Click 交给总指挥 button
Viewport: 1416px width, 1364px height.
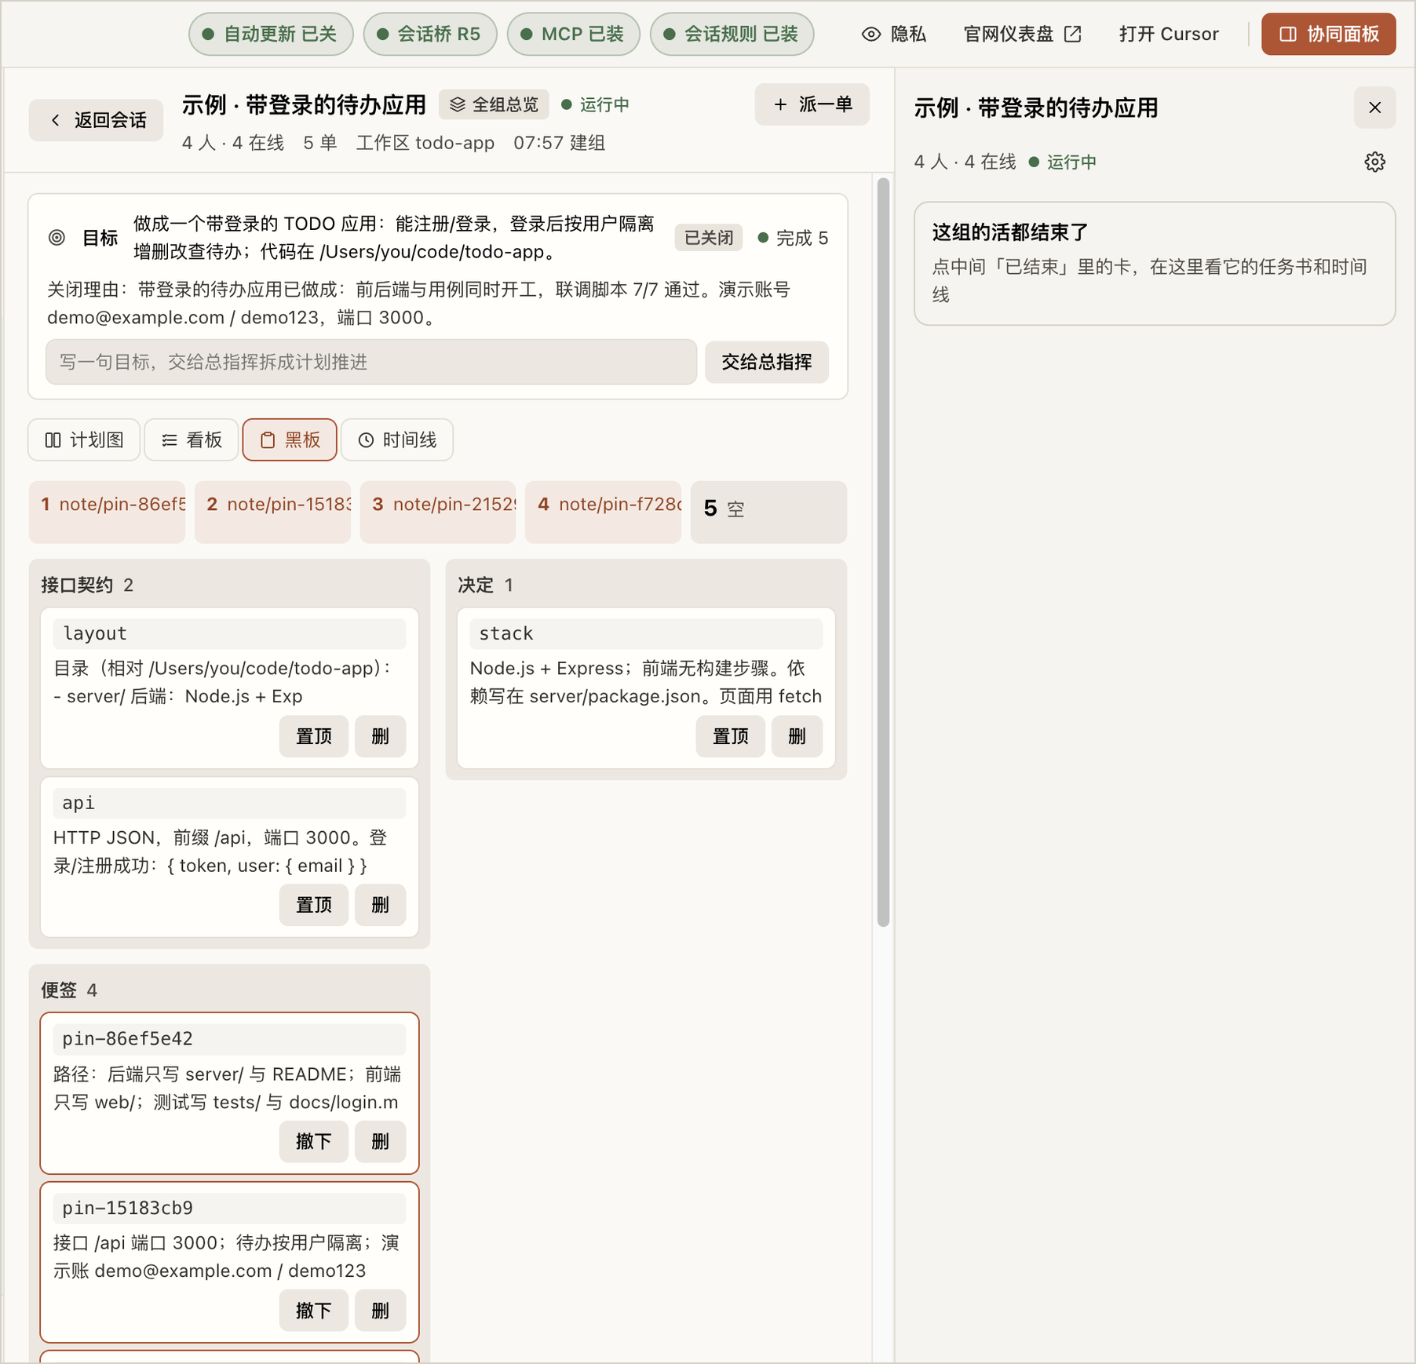tap(766, 362)
